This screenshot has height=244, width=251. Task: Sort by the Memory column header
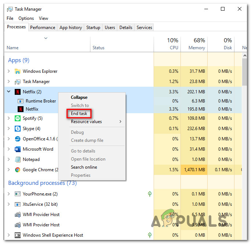pyautogui.click(x=194, y=44)
